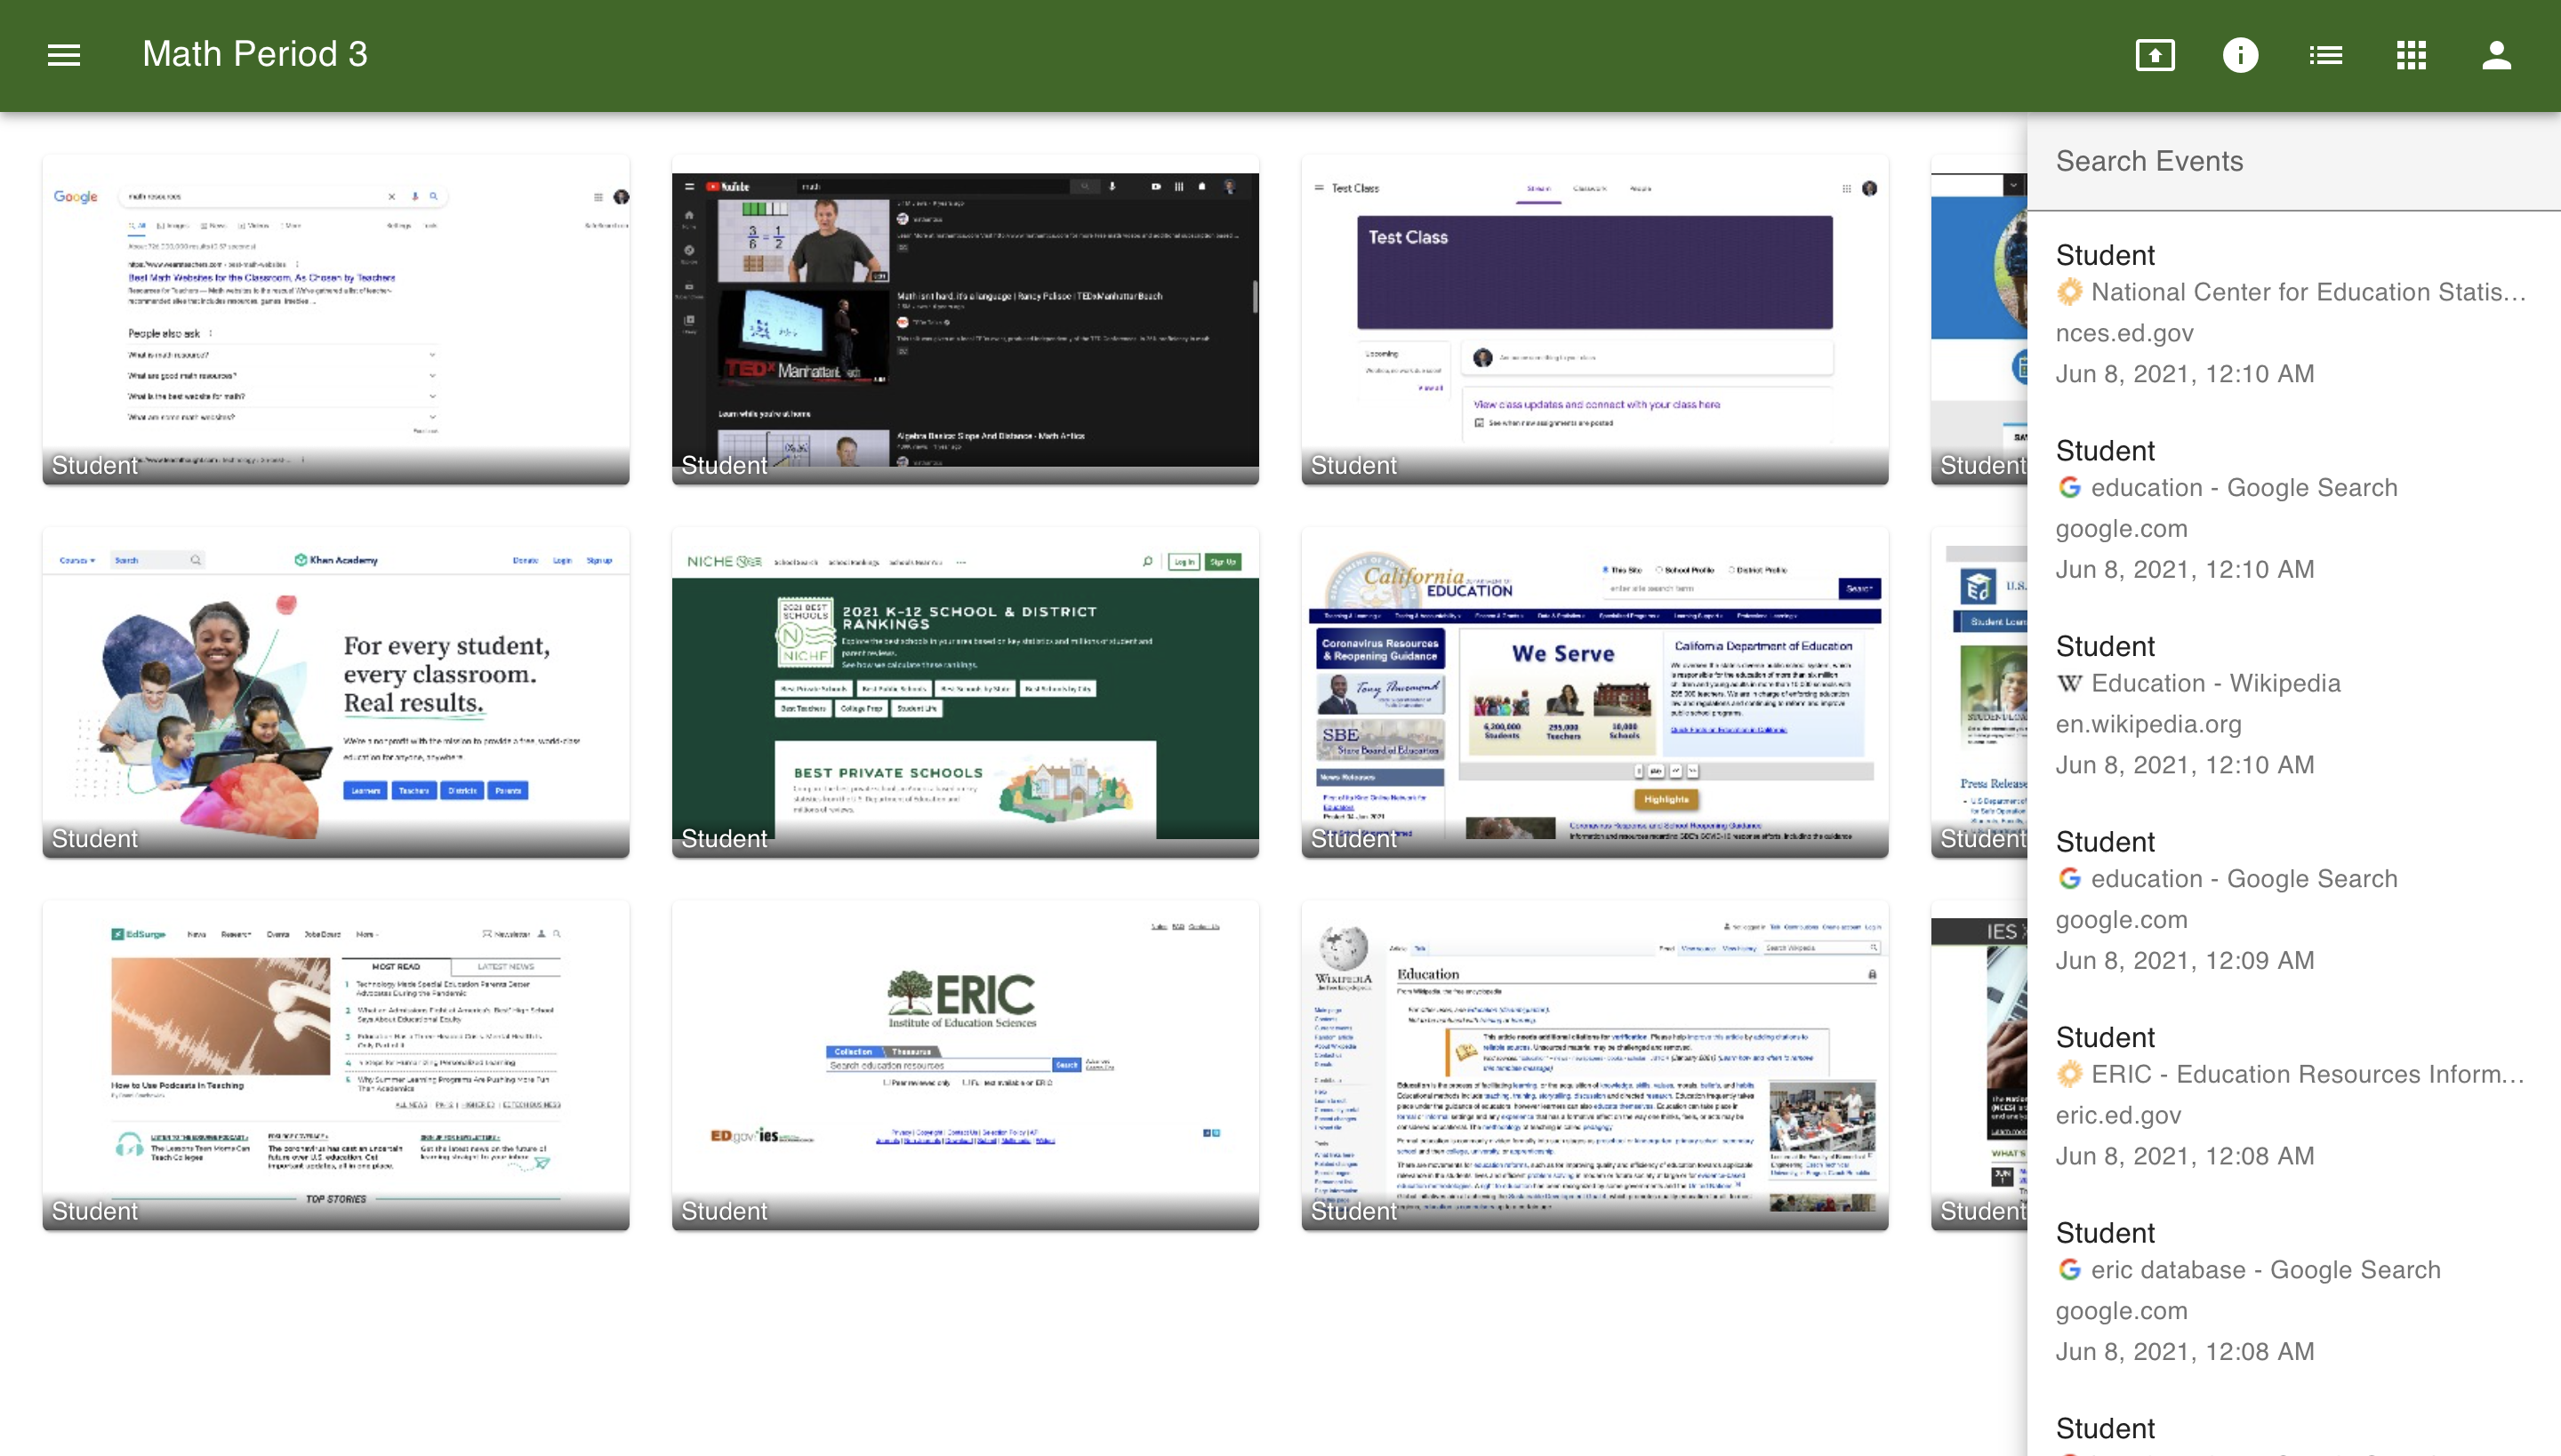Click Student label on Khan Academy thumbnail
Screen dimensions: 2561x1456
94,838
